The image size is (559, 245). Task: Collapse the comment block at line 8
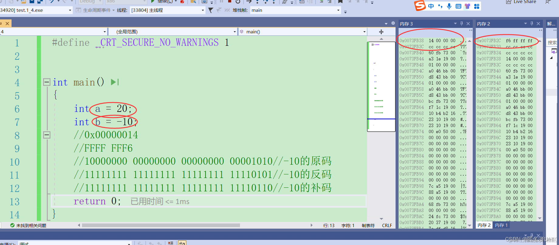(47, 135)
